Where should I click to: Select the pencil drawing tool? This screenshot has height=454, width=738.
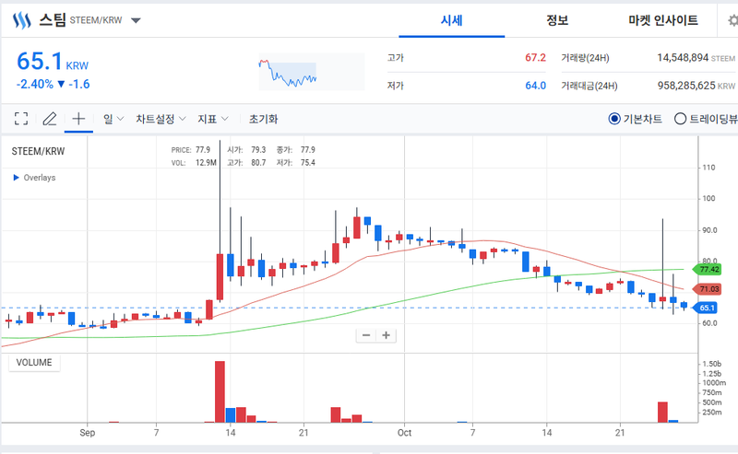click(50, 119)
